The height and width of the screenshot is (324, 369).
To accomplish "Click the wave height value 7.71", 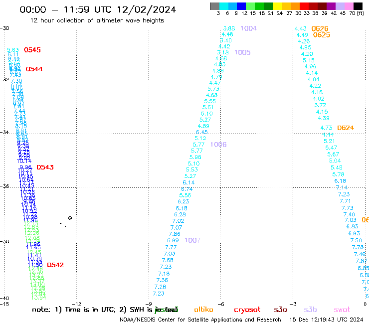I will (x=345, y=201).
